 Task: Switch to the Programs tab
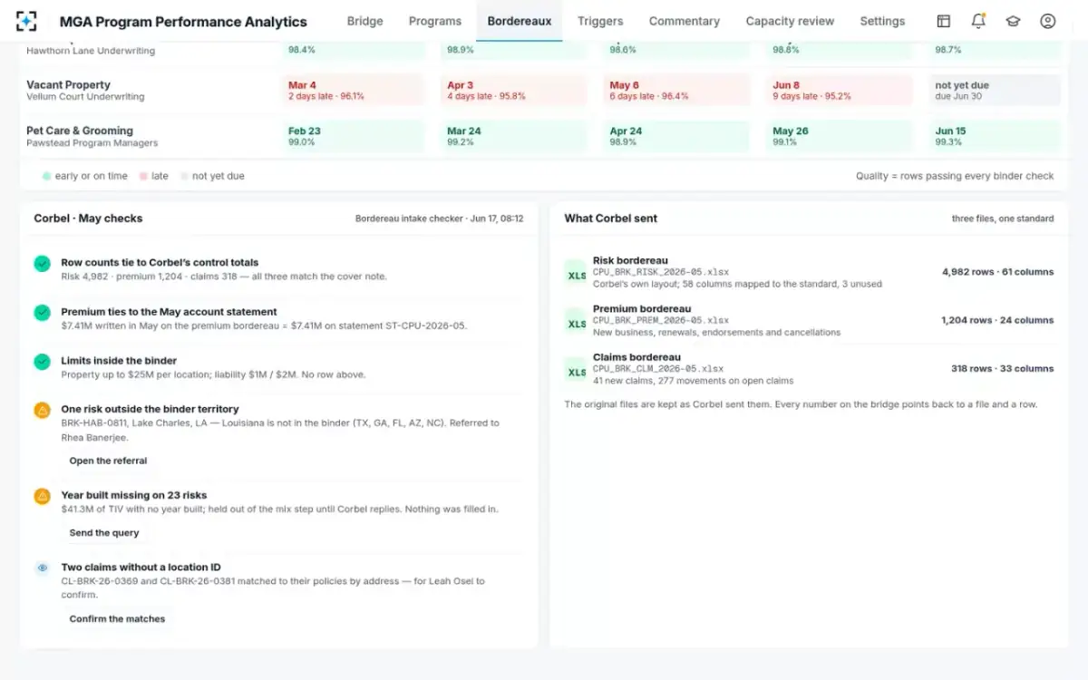[434, 21]
